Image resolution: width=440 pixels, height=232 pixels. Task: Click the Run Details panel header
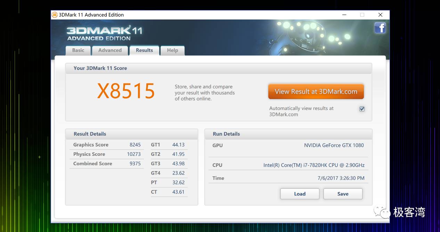[226, 134]
